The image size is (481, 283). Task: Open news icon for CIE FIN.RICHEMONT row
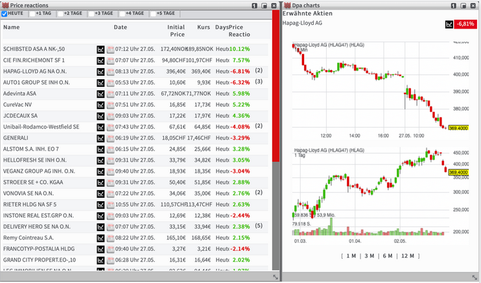[110, 60]
